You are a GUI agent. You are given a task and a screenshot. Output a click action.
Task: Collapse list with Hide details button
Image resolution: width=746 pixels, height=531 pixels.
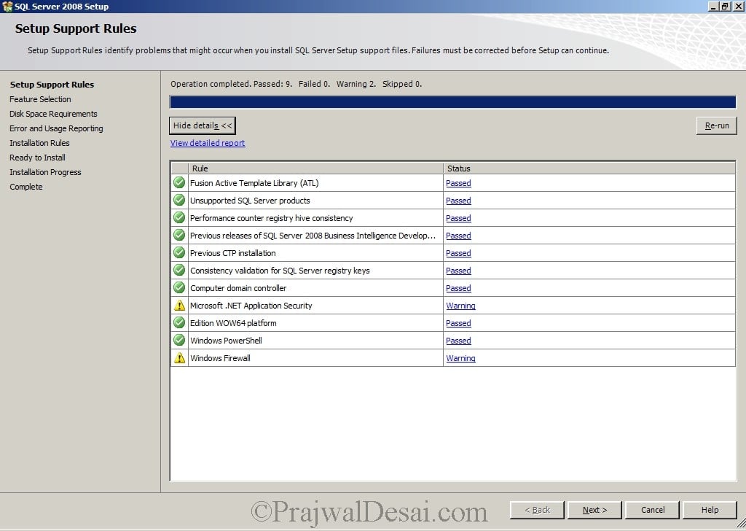coord(203,125)
